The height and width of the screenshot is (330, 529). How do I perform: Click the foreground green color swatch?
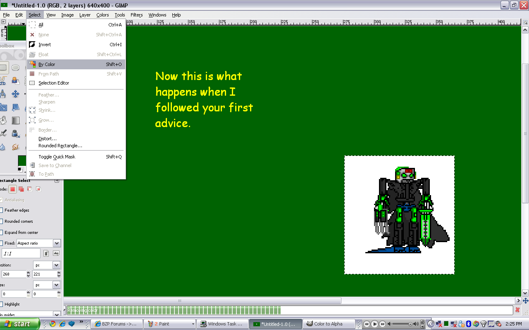[22, 161]
